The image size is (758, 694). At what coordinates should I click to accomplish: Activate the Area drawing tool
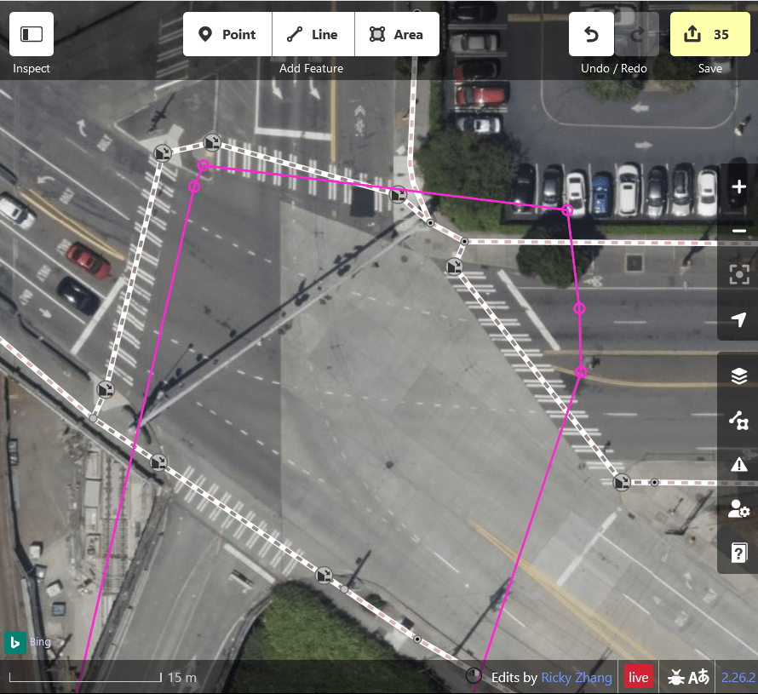(x=397, y=34)
